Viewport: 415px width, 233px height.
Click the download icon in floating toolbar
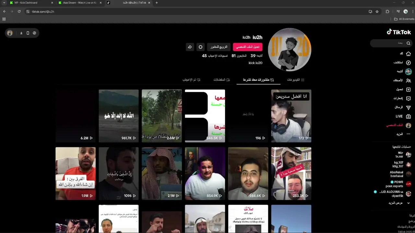(21, 33)
